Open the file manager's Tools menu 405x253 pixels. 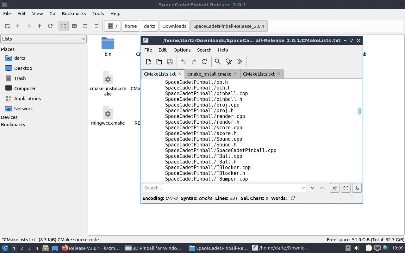click(98, 14)
